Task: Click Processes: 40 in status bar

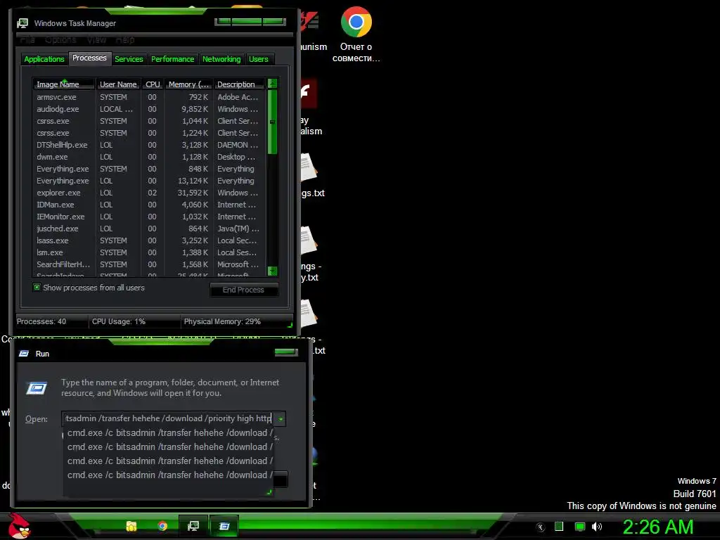Action: coord(41,321)
